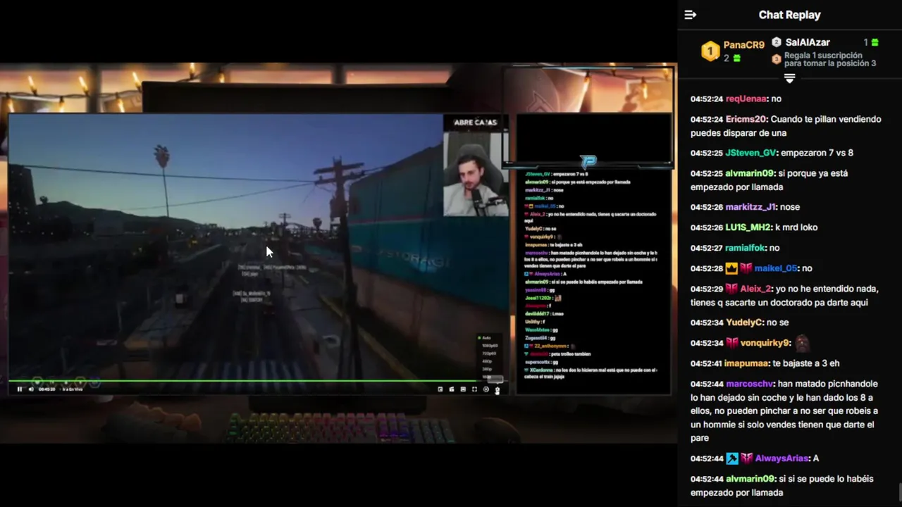Click the pink badge next to Aleix_2

click(731, 289)
